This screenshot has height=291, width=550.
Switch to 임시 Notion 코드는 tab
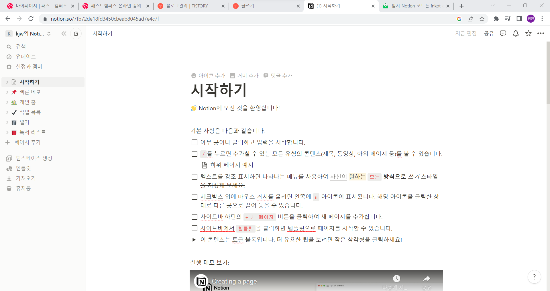(417, 6)
